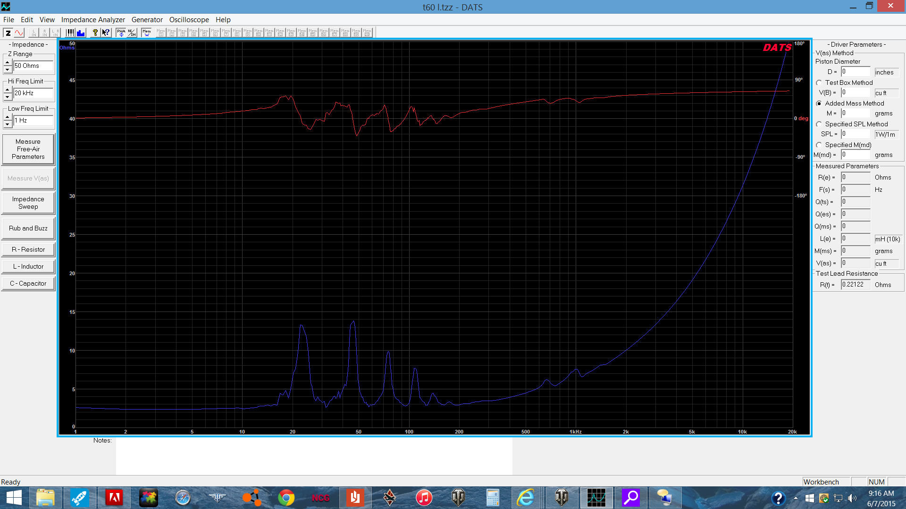Screen dimensions: 906x509
Task: Start an Impedance Sweep
Action: 28,203
